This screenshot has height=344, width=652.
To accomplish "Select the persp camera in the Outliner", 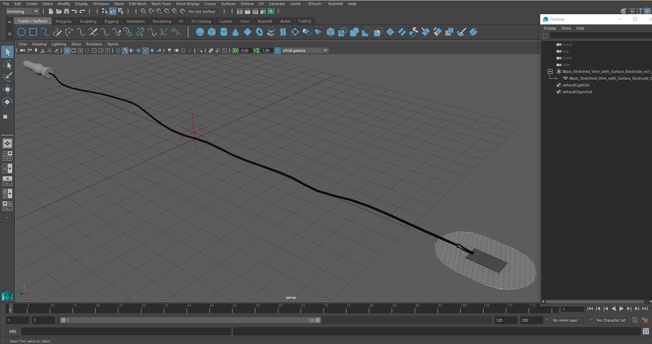I will point(567,44).
